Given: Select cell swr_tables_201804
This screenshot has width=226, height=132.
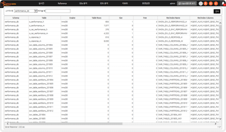Looking at the screenshot, I should [45, 115].
